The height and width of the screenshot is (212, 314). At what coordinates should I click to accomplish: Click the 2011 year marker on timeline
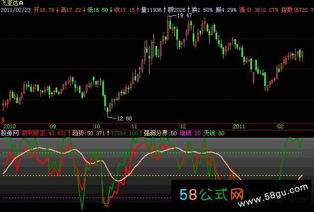(x=239, y=126)
